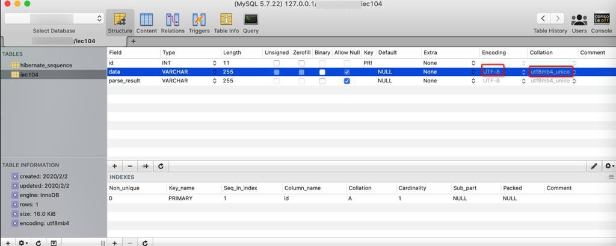Open the fields gear menu
The width and height of the screenshot is (616, 246).
tap(609, 166)
